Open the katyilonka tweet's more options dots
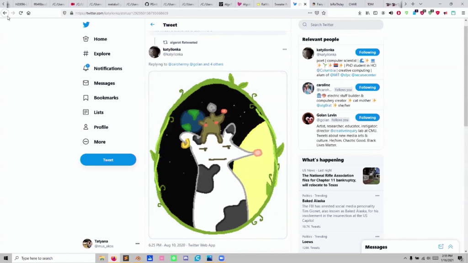Viewport: 468px width, 263px height. pos(284,49)
